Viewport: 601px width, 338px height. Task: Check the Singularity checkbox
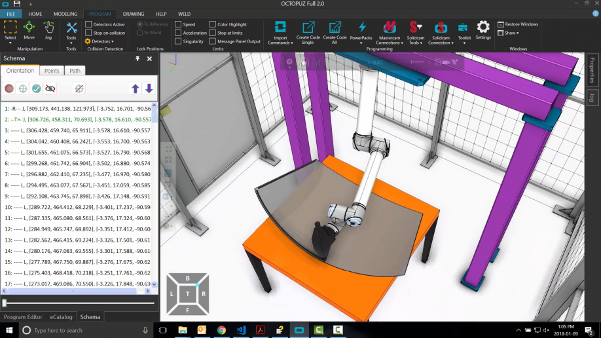coord(178,41)
